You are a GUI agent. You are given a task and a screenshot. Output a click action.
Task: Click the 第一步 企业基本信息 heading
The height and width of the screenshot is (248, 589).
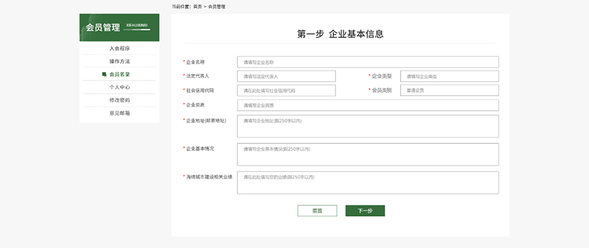tap(341, 34)
